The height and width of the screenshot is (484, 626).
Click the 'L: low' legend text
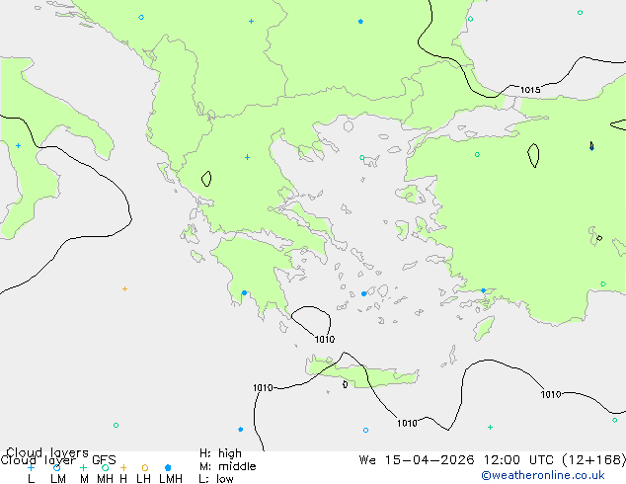pos(216,479)
